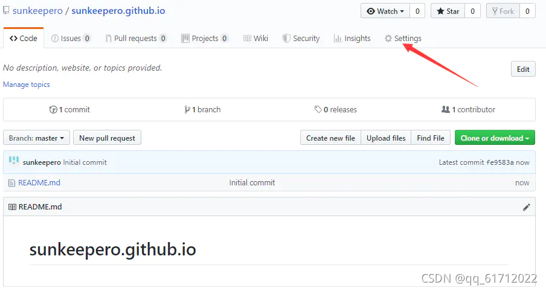
Task: Open the Security tab
Action: tap(301, 38)
